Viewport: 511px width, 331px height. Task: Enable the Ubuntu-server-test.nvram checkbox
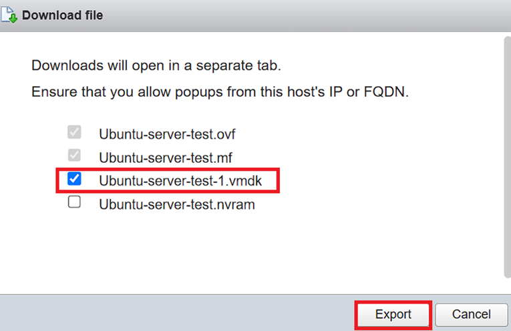(x=74, y=203)
